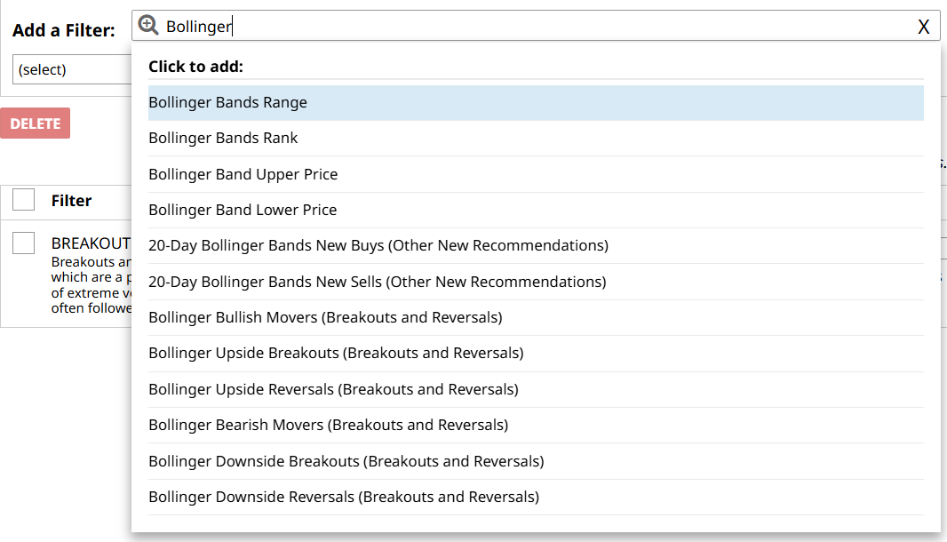
Task: Choose 20-Day Bollinger Bands New Sells
Action: point(377,282)
